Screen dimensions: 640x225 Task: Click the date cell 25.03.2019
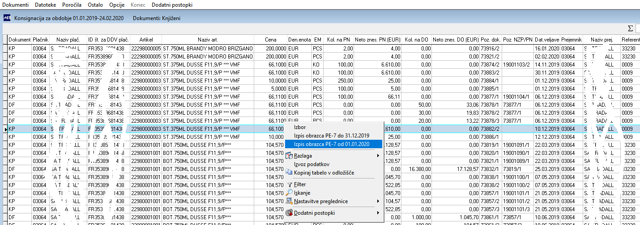[547, 169]
